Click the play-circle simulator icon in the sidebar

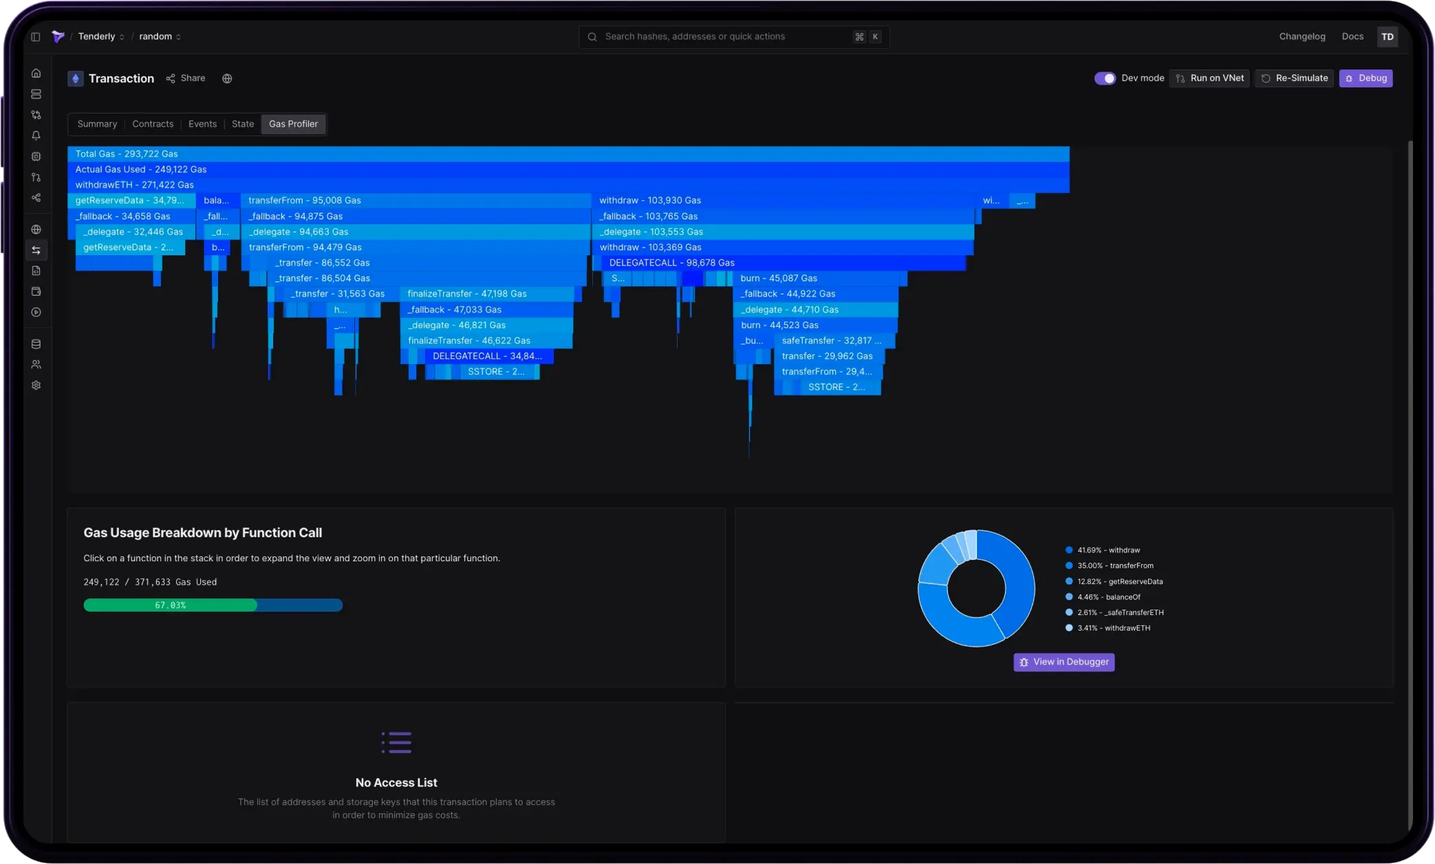[x=36, y=312]
